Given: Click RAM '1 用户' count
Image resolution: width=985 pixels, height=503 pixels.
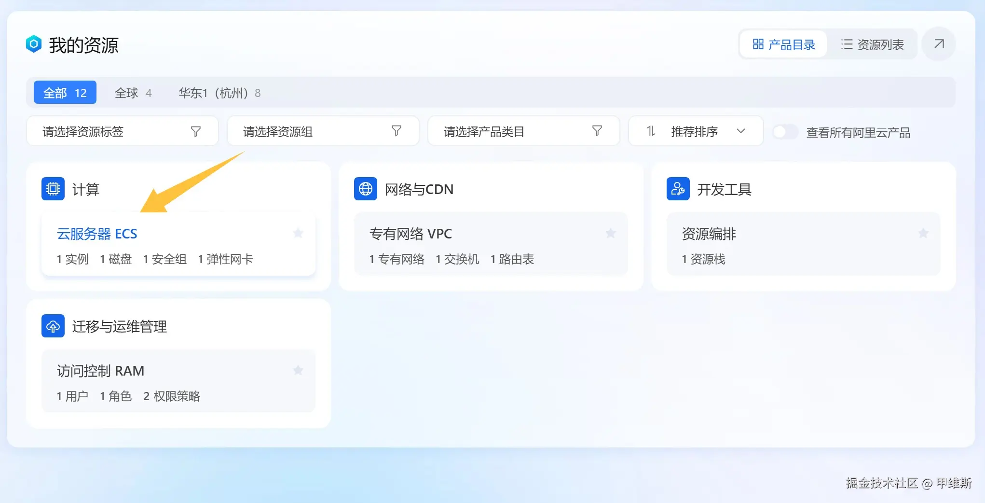Looking at the screenshot, I should (x=73, y=396).
